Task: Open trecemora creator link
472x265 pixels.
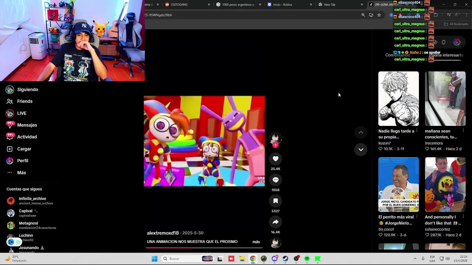Action: [434, 143]
